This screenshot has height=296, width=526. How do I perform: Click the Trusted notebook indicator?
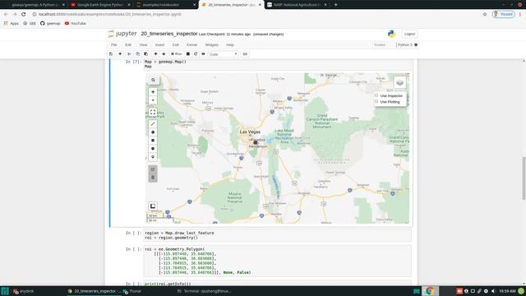pos(380,44)
